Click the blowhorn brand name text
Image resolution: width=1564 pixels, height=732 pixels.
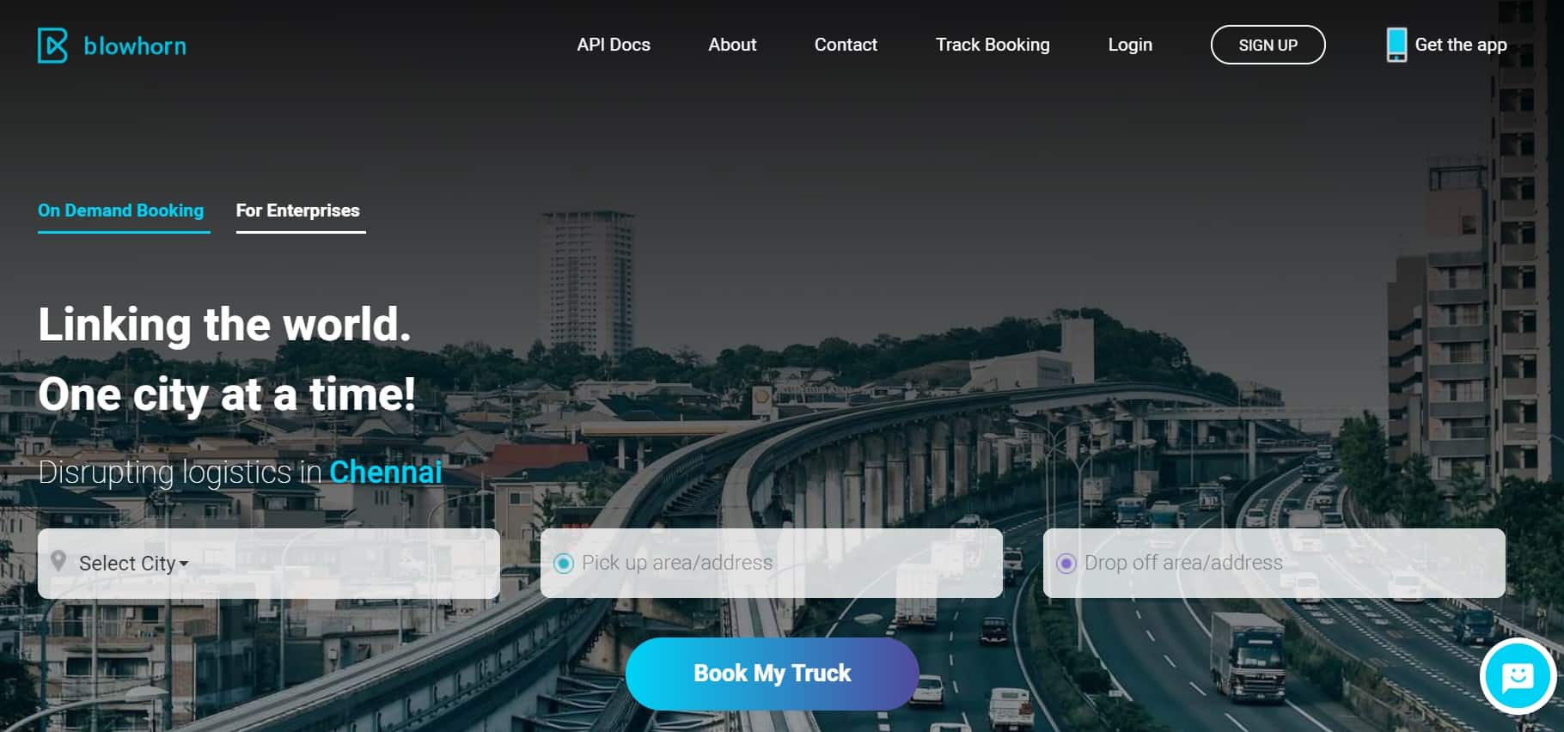pyautogui.click(x=135, y=46)
